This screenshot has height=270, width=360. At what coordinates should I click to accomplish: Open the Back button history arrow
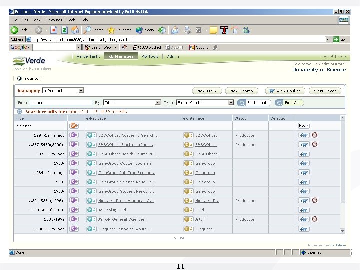click(x=31, y=30)
